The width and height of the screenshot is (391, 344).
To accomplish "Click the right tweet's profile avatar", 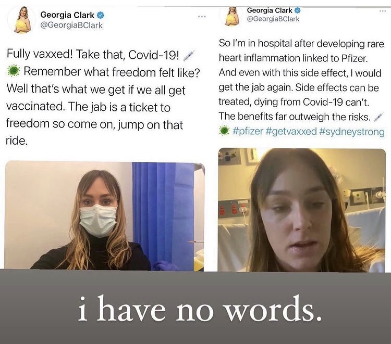I will [x=231, y=16].
